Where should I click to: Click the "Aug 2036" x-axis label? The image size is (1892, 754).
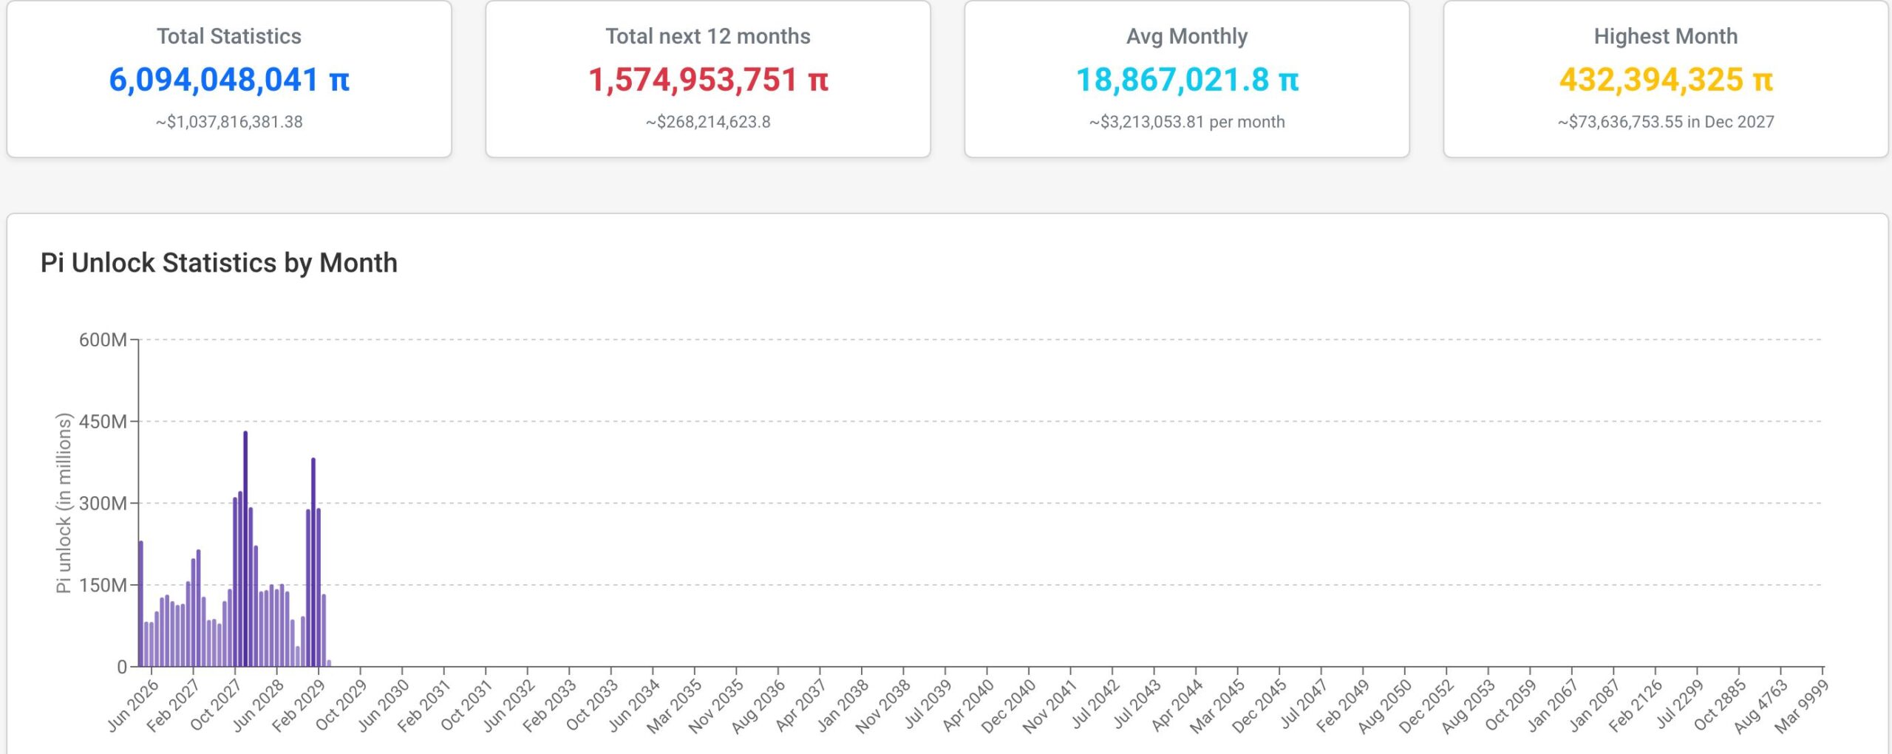tap(758, 705)
